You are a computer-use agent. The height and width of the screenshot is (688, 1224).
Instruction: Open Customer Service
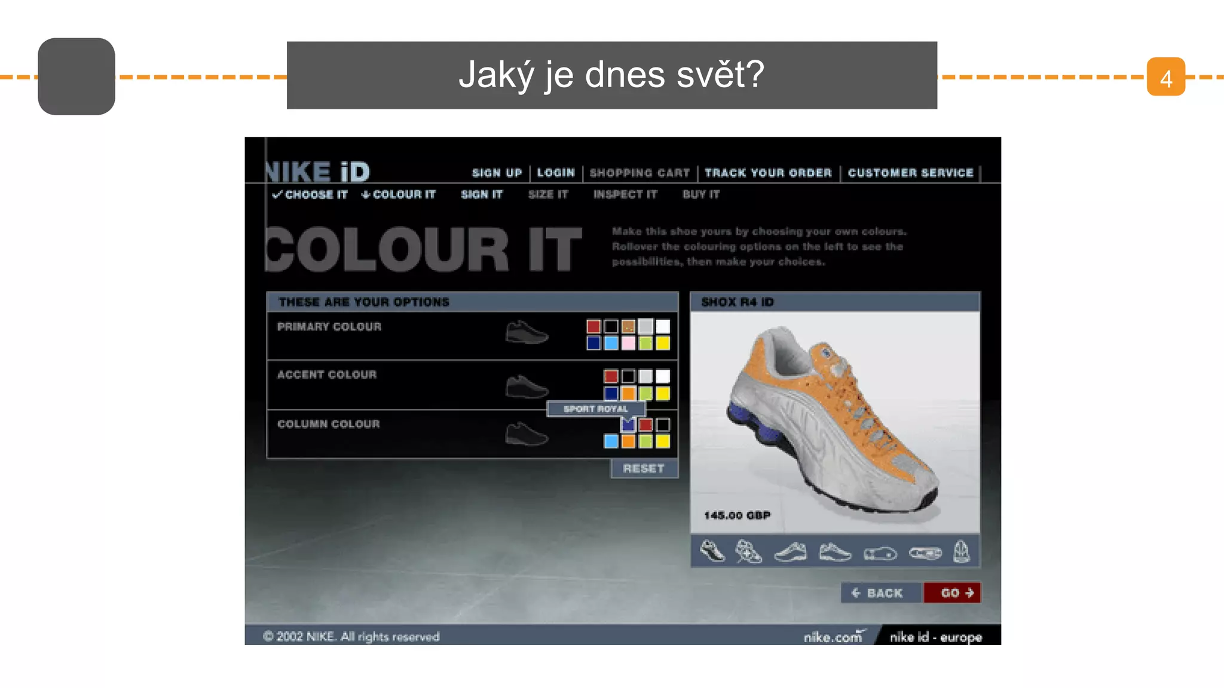[911, 173]
